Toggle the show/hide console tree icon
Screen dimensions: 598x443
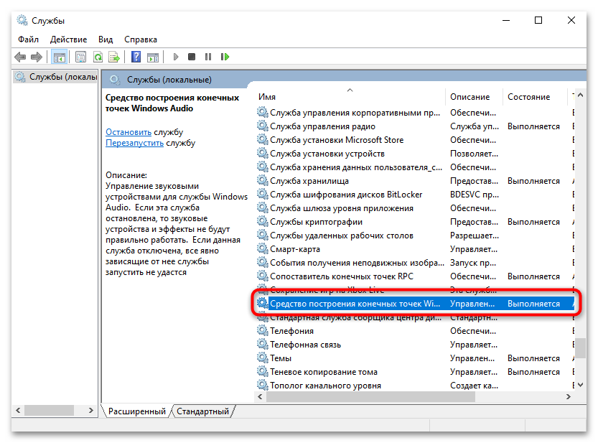60,57
